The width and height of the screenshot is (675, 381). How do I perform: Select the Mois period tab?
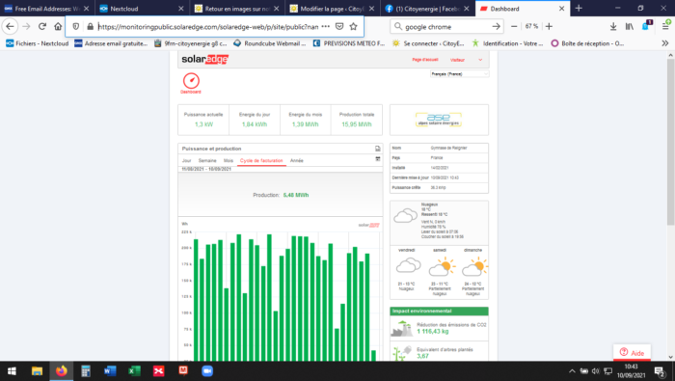(229, 160)
